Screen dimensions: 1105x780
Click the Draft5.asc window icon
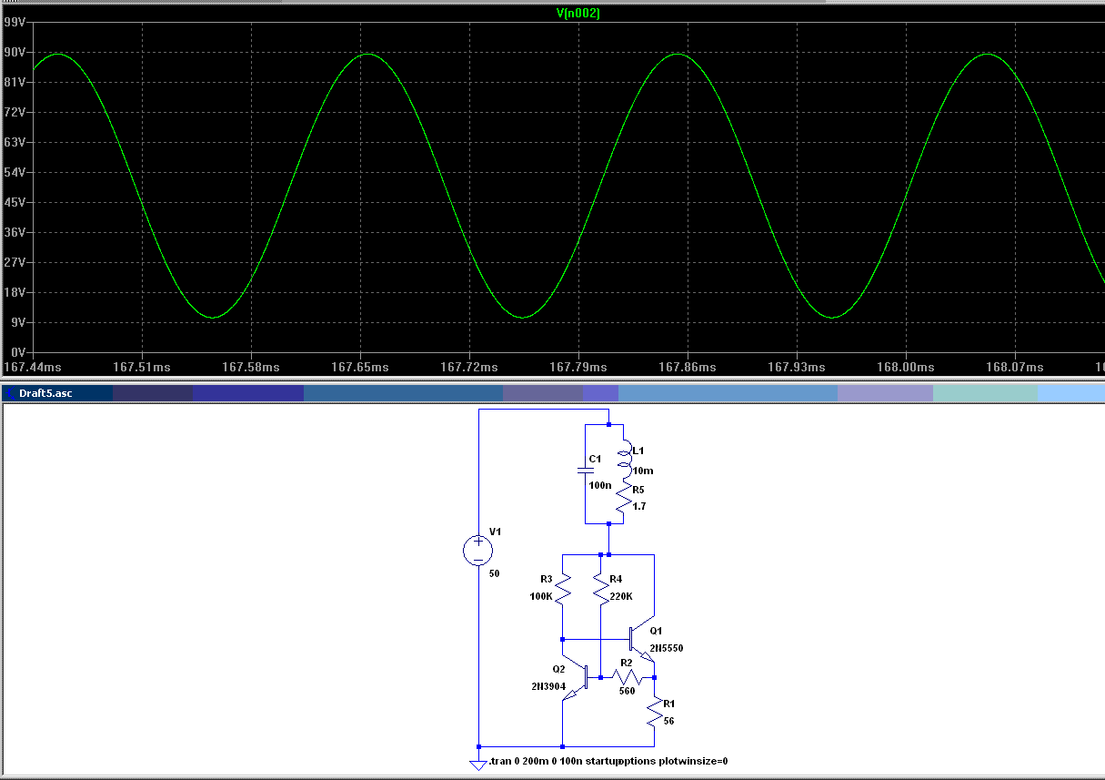(x=9, y=393)
